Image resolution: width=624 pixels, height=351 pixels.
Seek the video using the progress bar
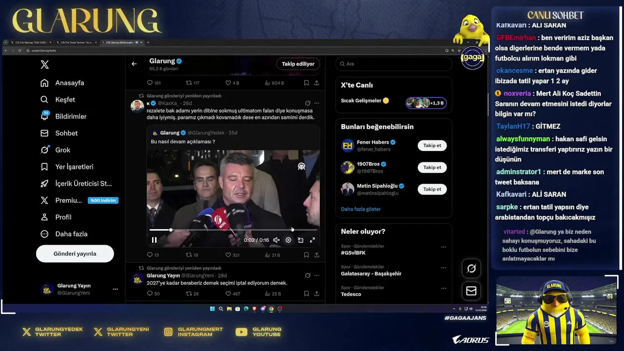233,230
